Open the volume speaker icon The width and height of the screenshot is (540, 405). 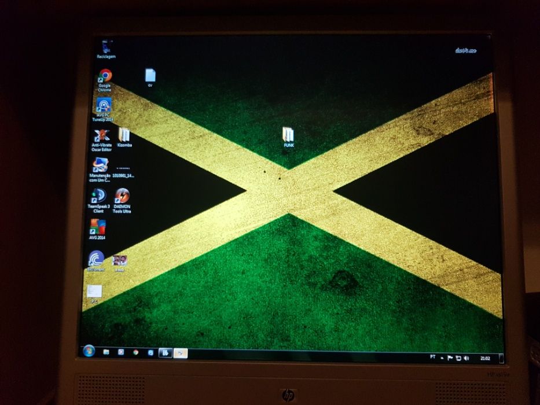tap(466, 358)
